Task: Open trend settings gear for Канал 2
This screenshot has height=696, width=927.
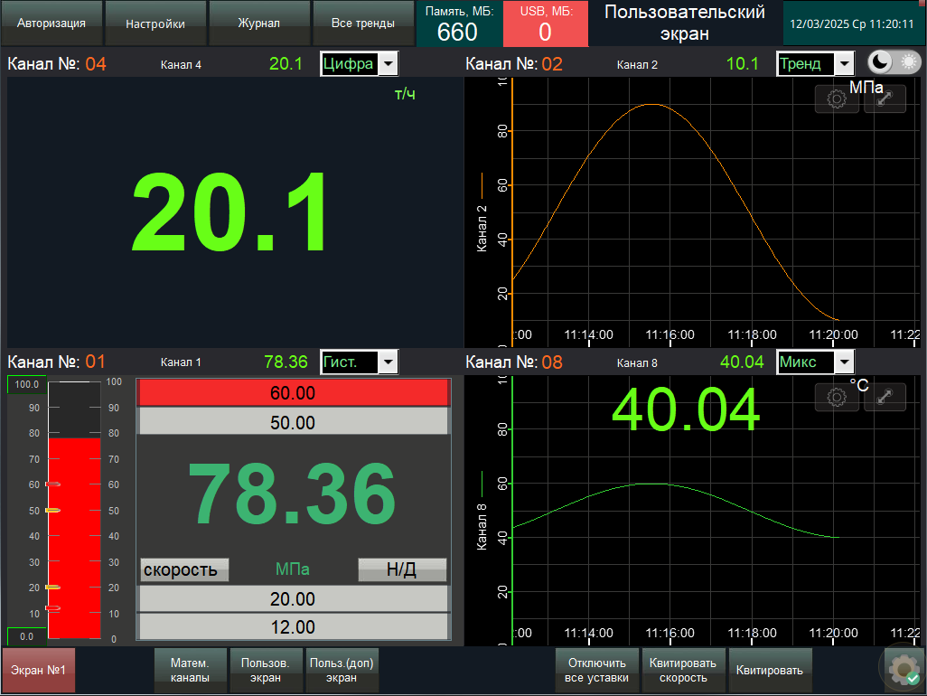Action: click(x=837, y=99)
